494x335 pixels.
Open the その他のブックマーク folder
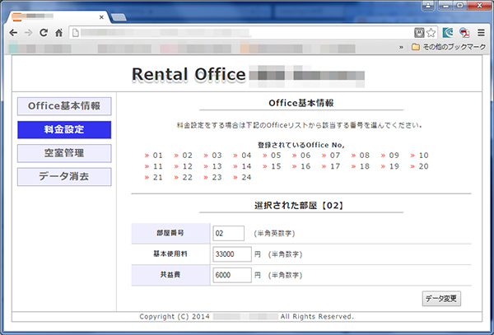pos(449,47)
